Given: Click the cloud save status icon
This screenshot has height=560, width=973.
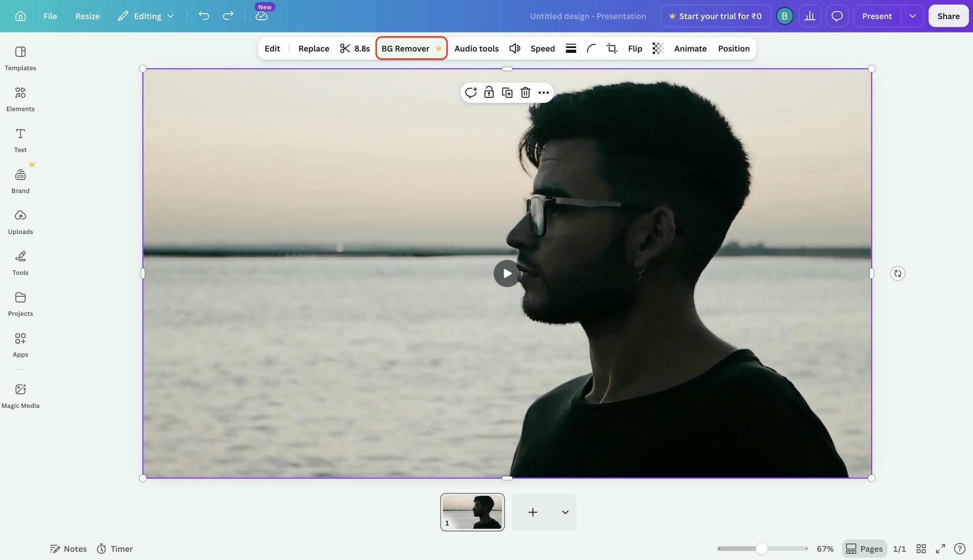Looking at the screenshot, I should [261, 16].
